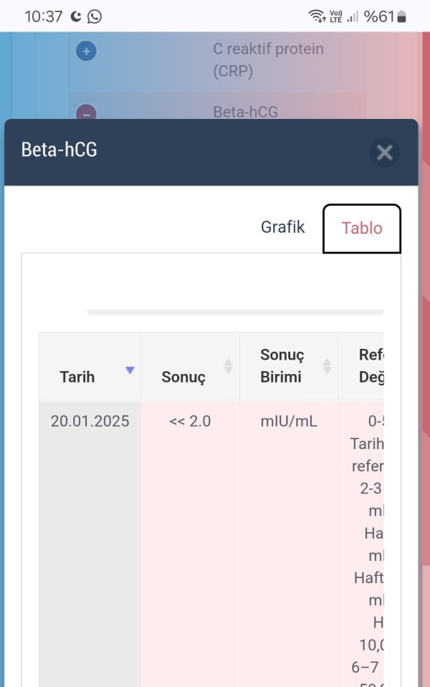Collapse the Beta-hCG row minus icon
The height and width of the screenshot is (687, 430).
86,112
